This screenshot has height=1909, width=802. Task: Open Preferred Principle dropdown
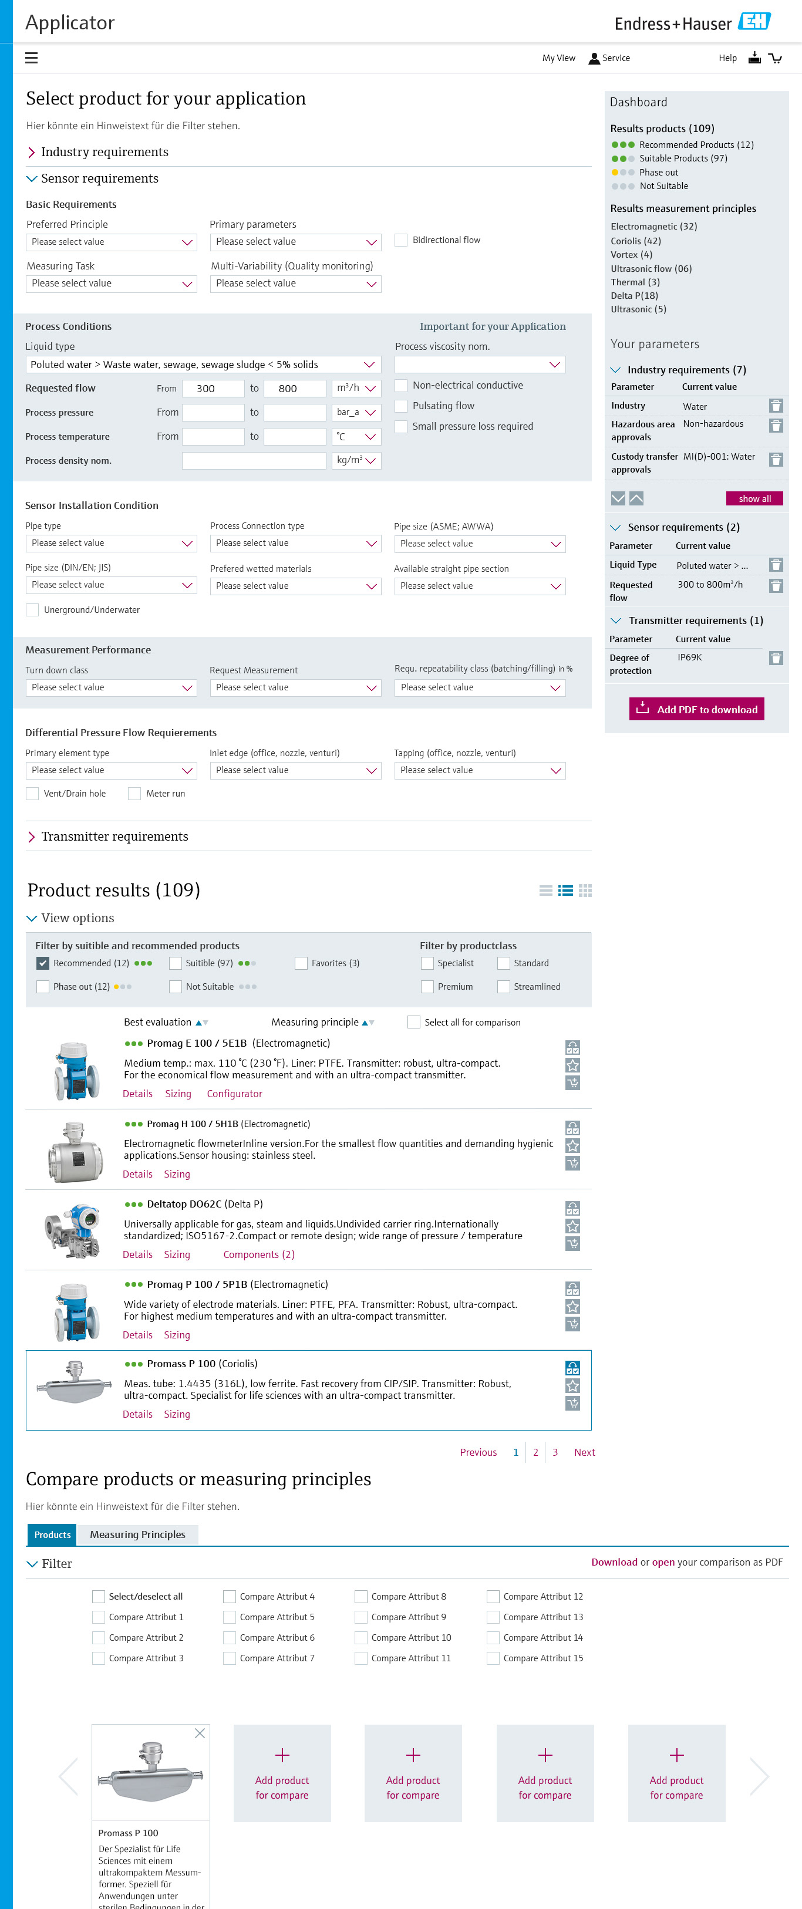pos(111,242)
